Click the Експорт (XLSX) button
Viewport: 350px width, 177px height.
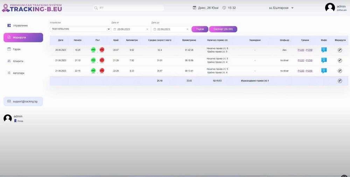(x=223, y=29)
